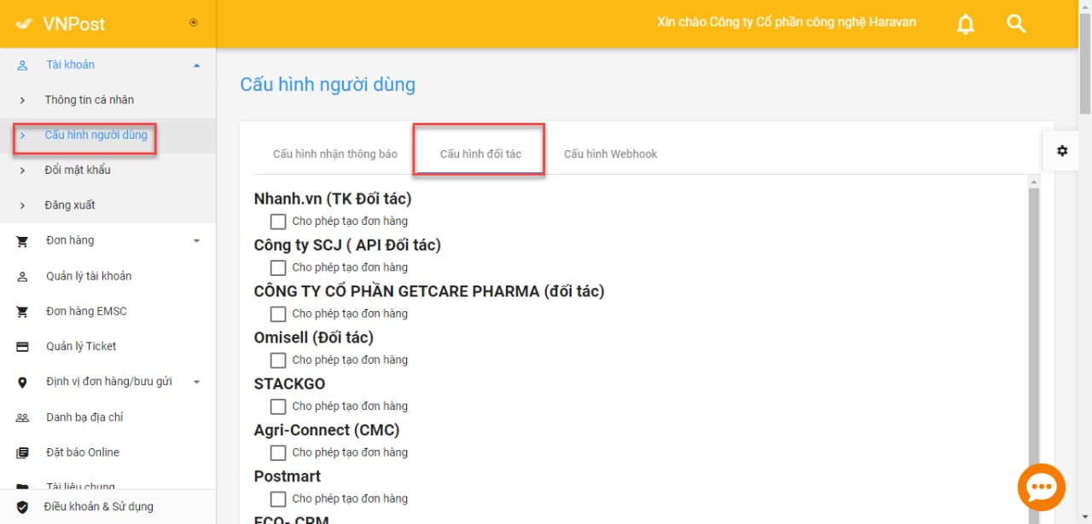The width and height of the screenshot is (1092, 524).
Task: Open Đổi mật khẩu menu item
Action: (x=78, y=170)
